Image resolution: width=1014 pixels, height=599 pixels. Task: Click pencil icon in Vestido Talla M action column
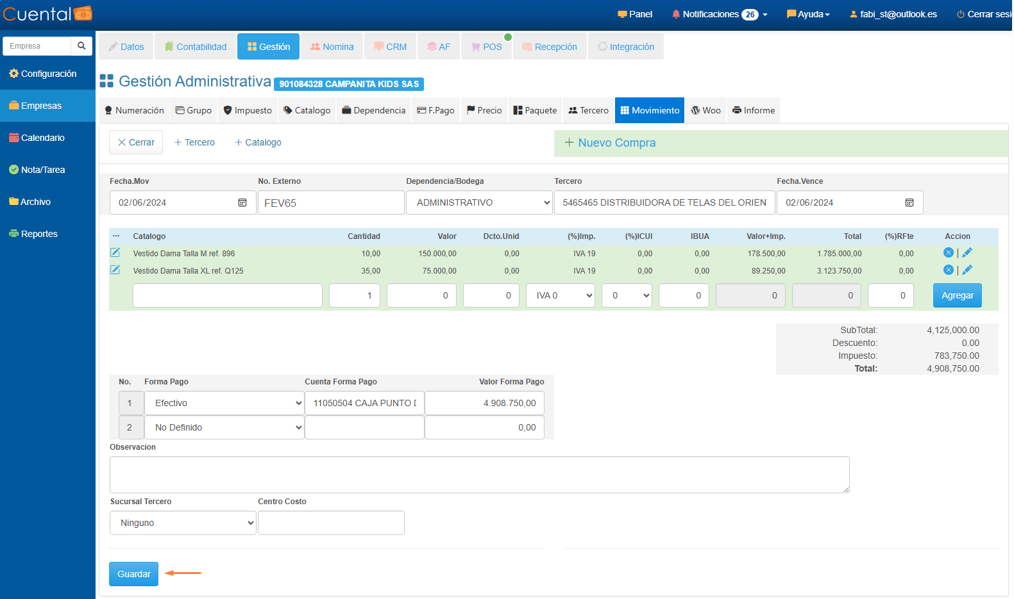click(967, 253)
